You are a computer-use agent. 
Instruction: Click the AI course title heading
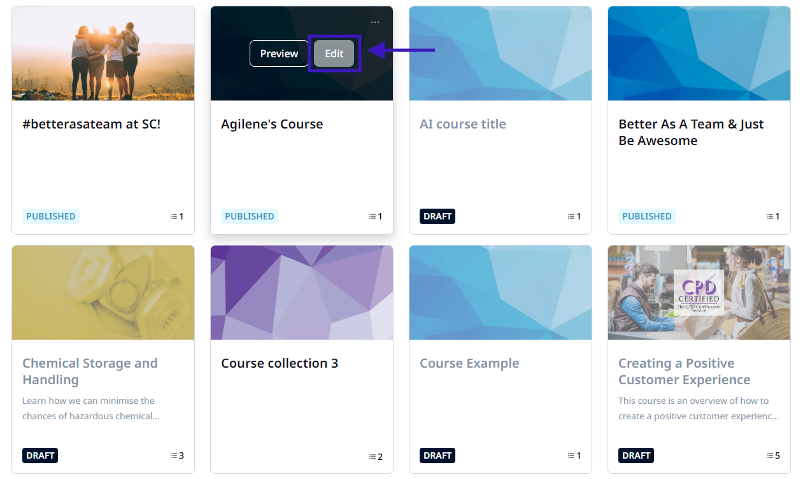click(x=463, y=124)
